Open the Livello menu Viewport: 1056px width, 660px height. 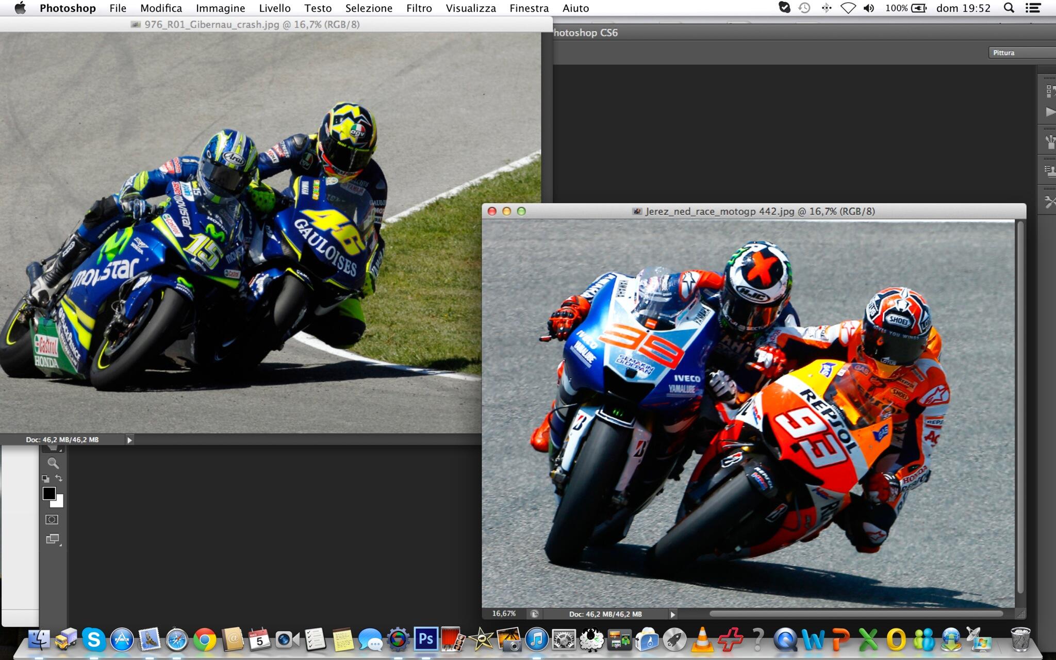pos(275,8)
